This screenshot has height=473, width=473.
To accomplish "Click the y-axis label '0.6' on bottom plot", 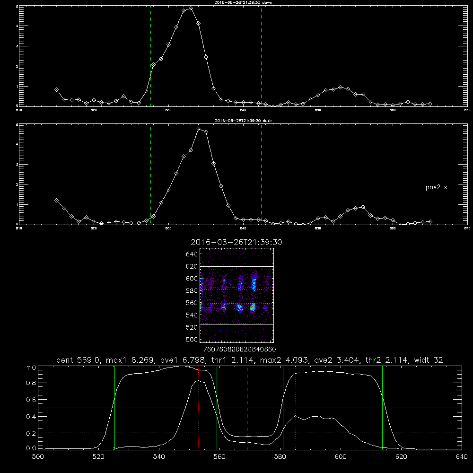I will [x=31, y=400].
